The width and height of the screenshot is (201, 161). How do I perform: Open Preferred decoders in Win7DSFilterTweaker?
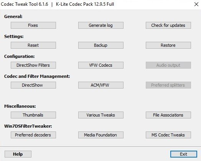(x=33, y=135)
